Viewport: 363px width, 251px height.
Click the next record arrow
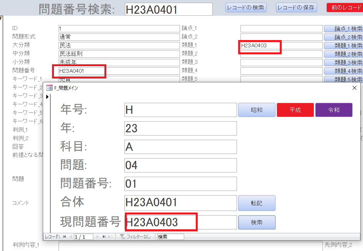[97, 237]
